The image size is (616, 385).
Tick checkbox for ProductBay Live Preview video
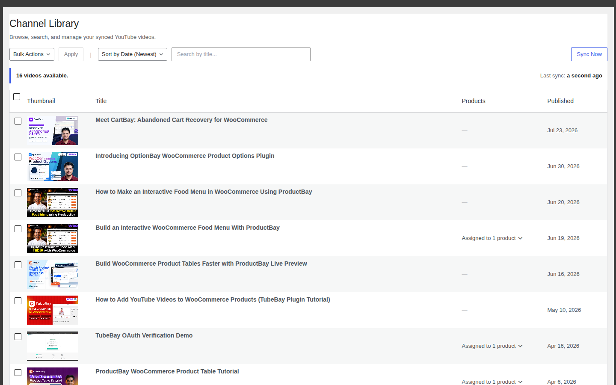(x=18, y=265)
